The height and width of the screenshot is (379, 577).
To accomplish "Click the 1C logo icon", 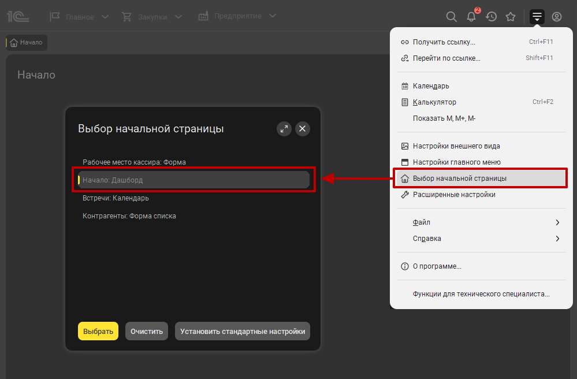I will coord(18,17).
